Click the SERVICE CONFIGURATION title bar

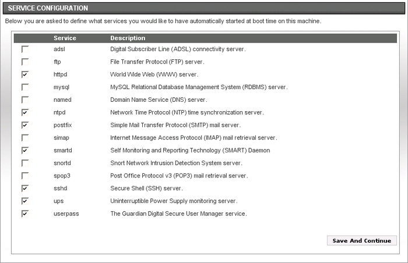(204, 8)
